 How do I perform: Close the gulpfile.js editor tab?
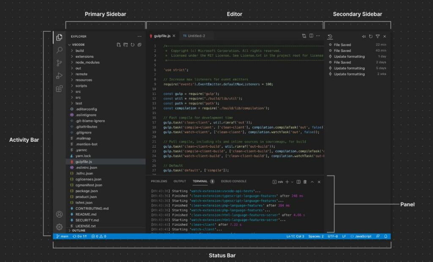pos(174,36)
